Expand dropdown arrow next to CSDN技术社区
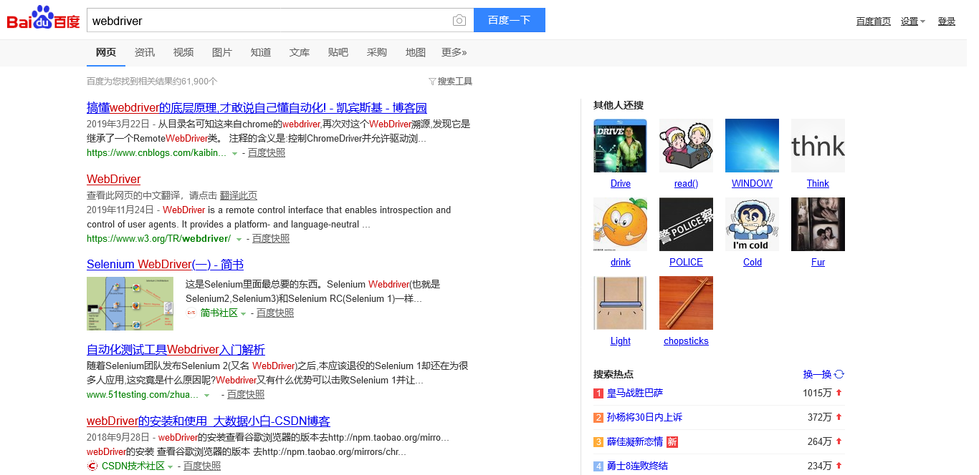Image resolution: width=979 pixels, height=475 pixels. click(x=170, y=467)
